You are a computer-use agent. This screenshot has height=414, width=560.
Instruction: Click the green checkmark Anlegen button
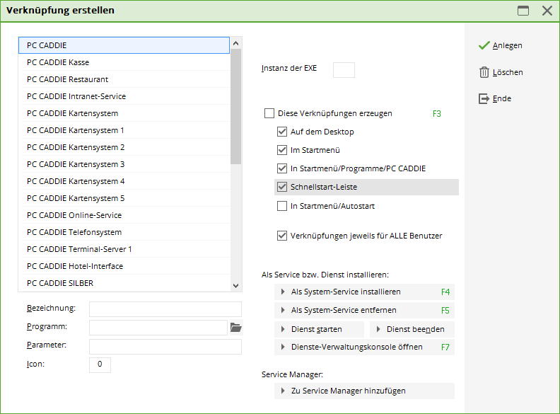point(500,45)
